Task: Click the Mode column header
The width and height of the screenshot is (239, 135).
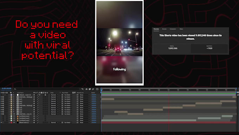Action: [x=52, y=93]
